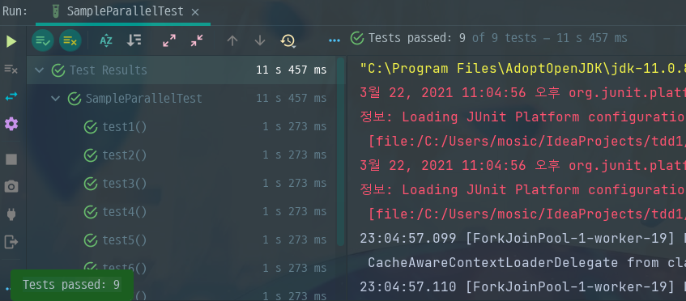This screenshot has height=301, width=686.
Task: Rerun tests with the green play icon
Action: [x=11, y=41]
